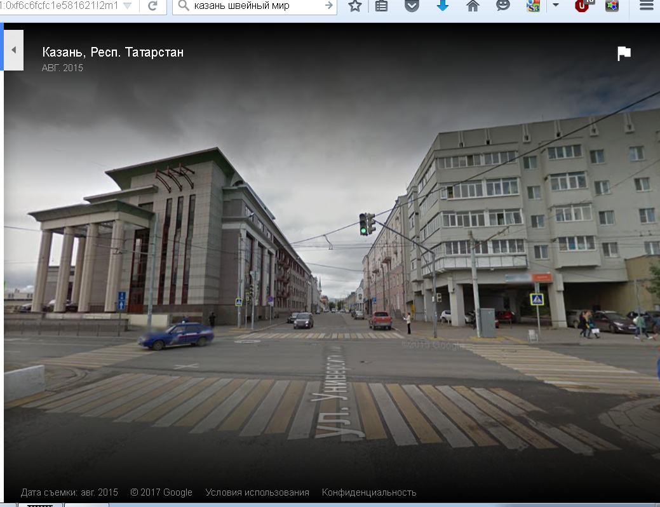Focus search box containing 'казань швейный мир'

255,6
